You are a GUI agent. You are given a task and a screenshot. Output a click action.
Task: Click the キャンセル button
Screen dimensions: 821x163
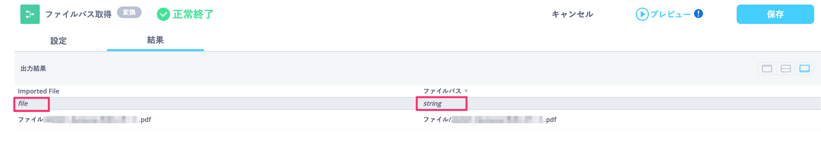[572, 14]
